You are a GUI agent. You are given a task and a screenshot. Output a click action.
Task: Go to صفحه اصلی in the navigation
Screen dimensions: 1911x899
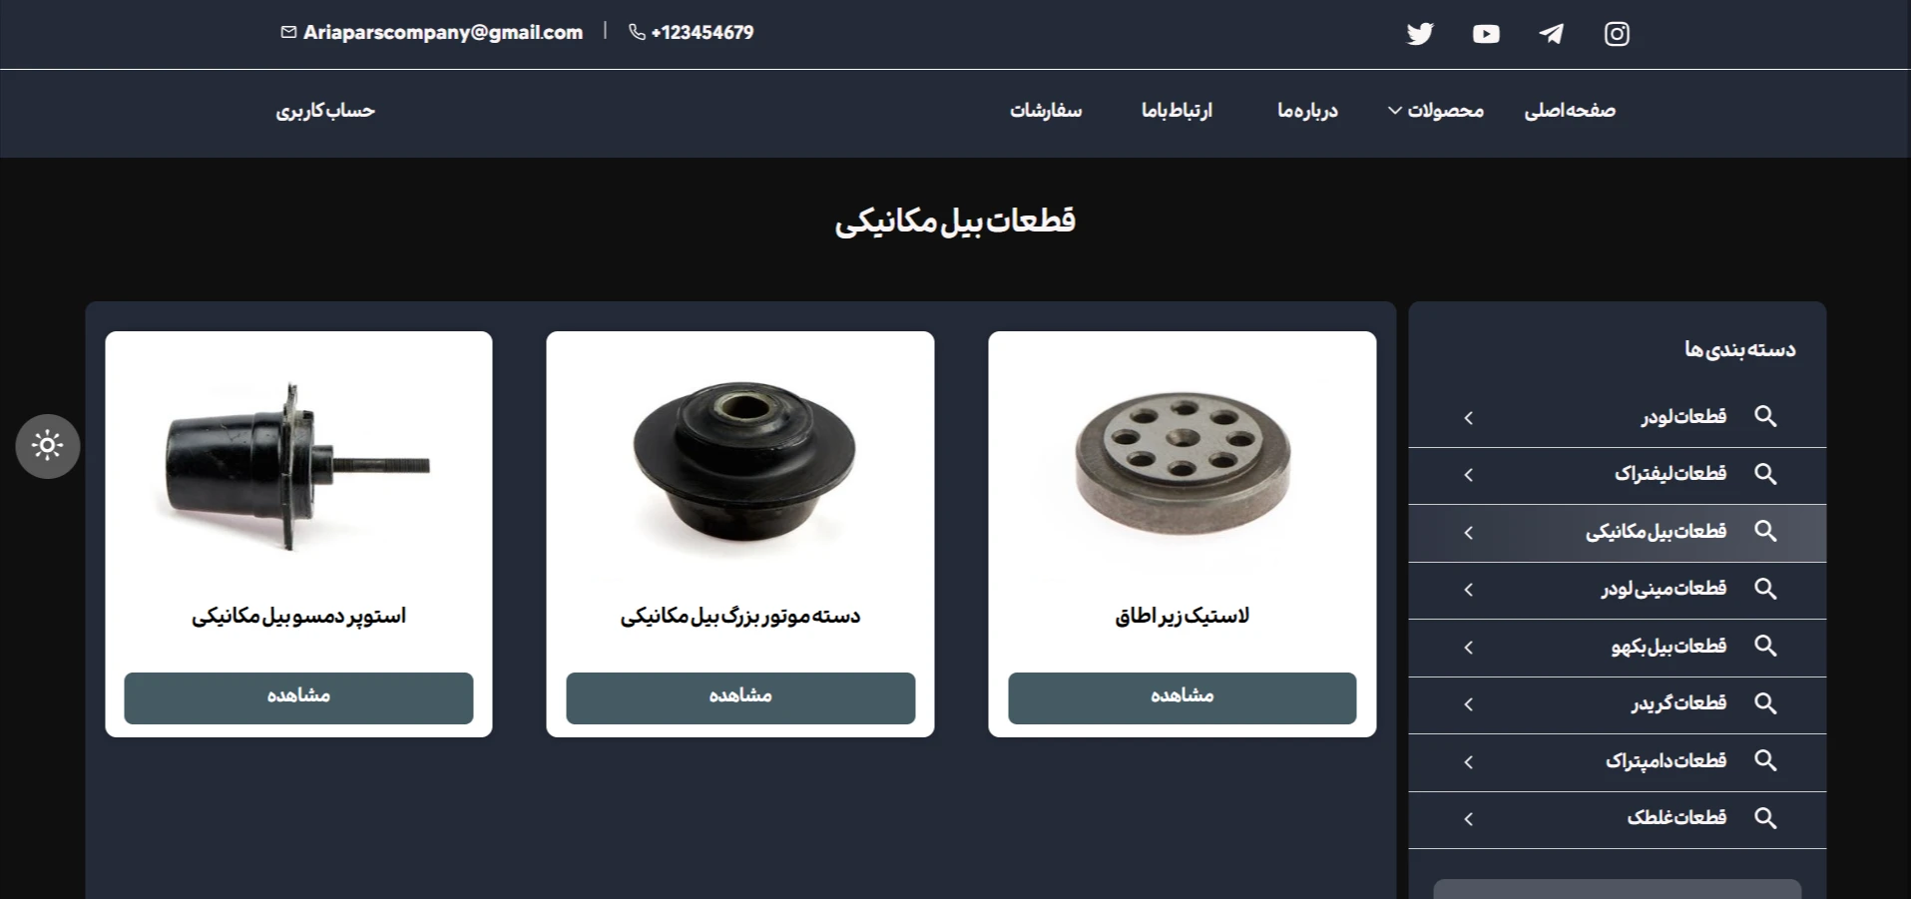tap(1570, 111)
